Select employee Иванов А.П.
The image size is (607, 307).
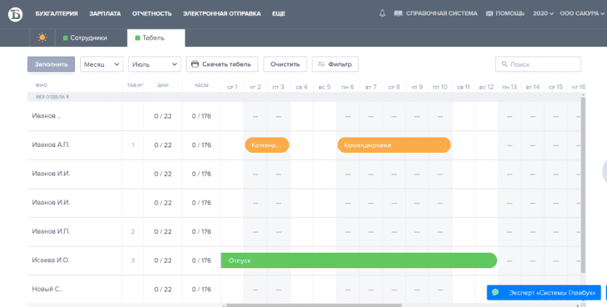tap(51, 145)
